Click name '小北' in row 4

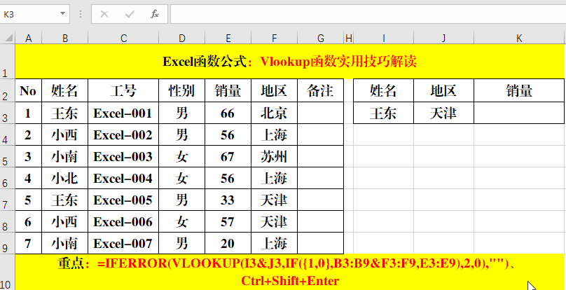pos(65,179)
